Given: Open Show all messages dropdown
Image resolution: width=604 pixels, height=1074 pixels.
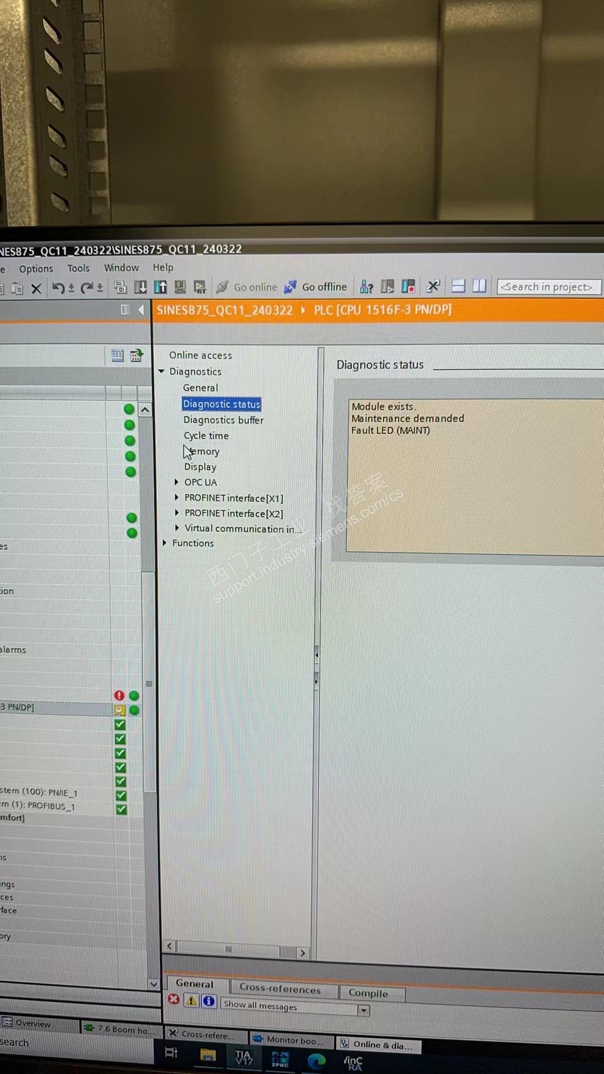Looking at the screenshot, I should 364,1010.
